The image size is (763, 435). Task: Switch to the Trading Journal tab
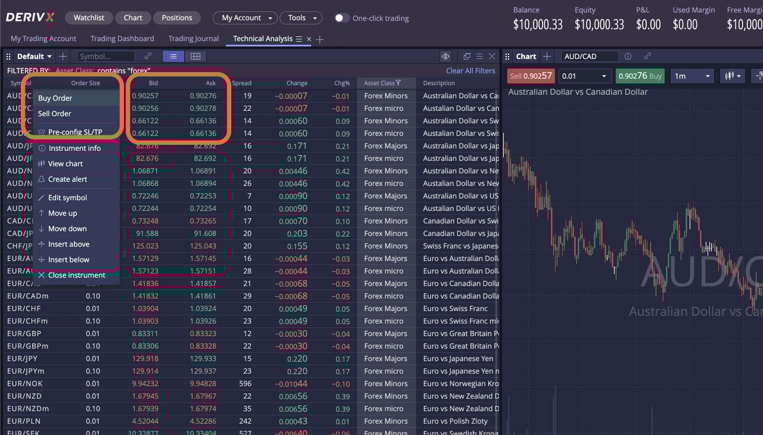click(193, 38)
